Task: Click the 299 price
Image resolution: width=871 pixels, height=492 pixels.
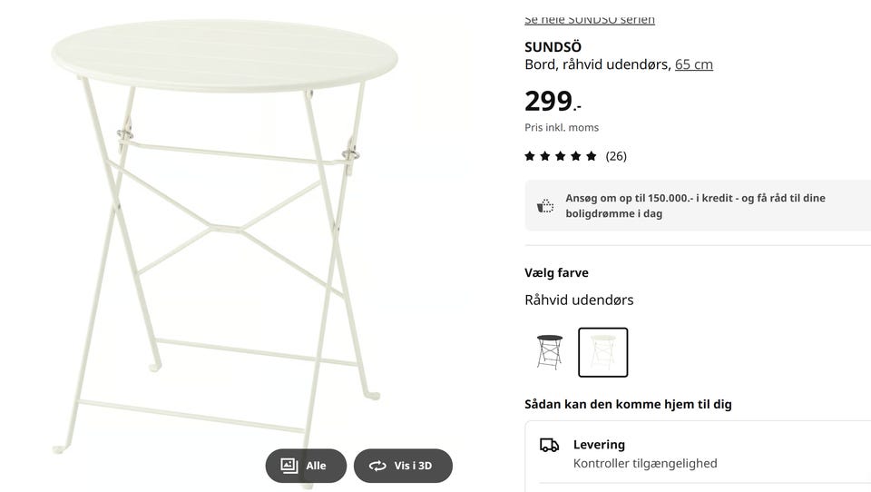Action: tap(550, 101)
